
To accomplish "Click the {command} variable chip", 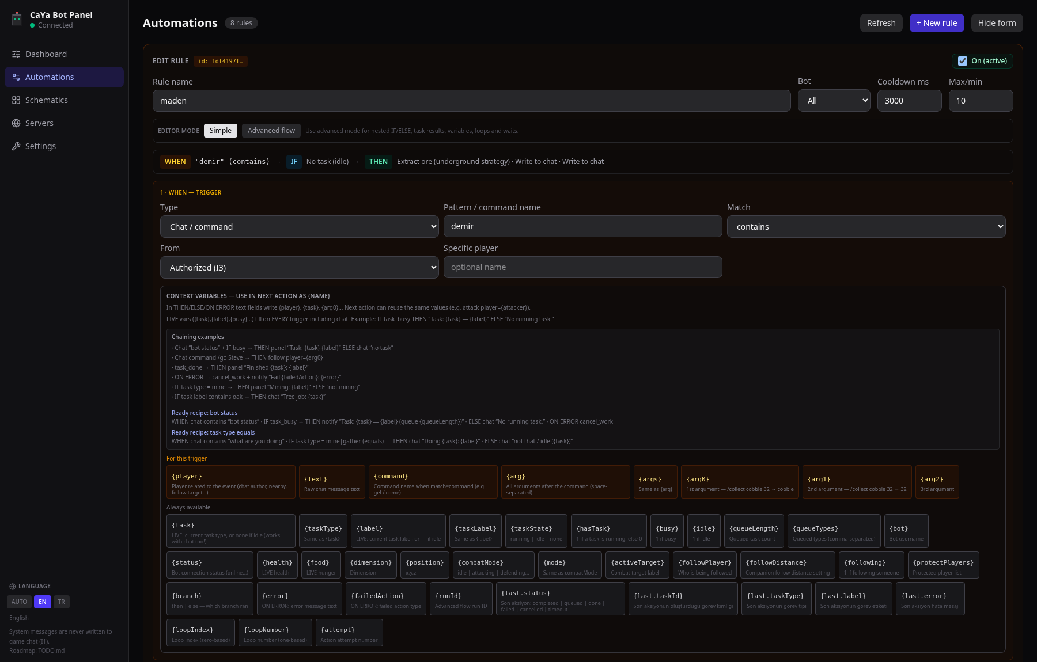I will [x=433, y=482].
